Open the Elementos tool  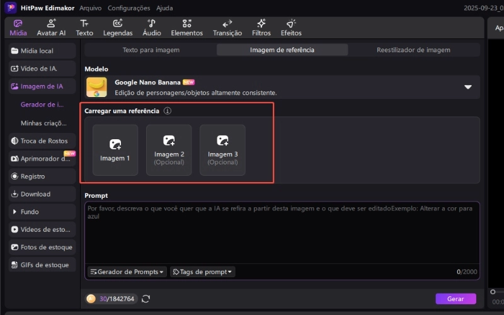point(186,28)
